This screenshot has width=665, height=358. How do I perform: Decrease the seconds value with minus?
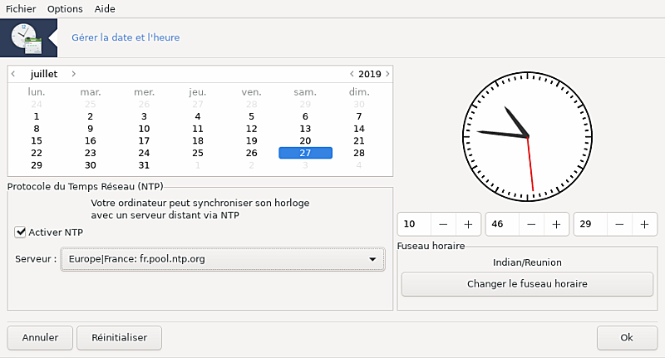[618, 224]
